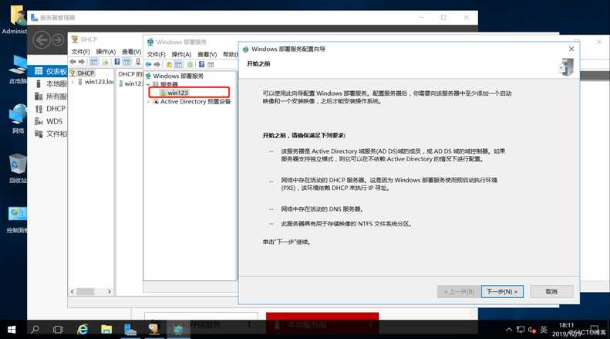Click the blue help icon in the DHCP toolbar
The image size is (610, 339).
117,62
